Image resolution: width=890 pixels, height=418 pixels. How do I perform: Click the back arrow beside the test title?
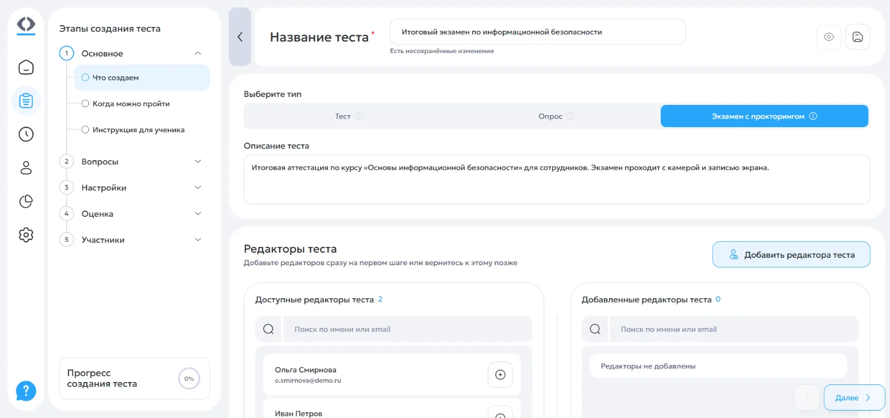(x=240, y=37)
